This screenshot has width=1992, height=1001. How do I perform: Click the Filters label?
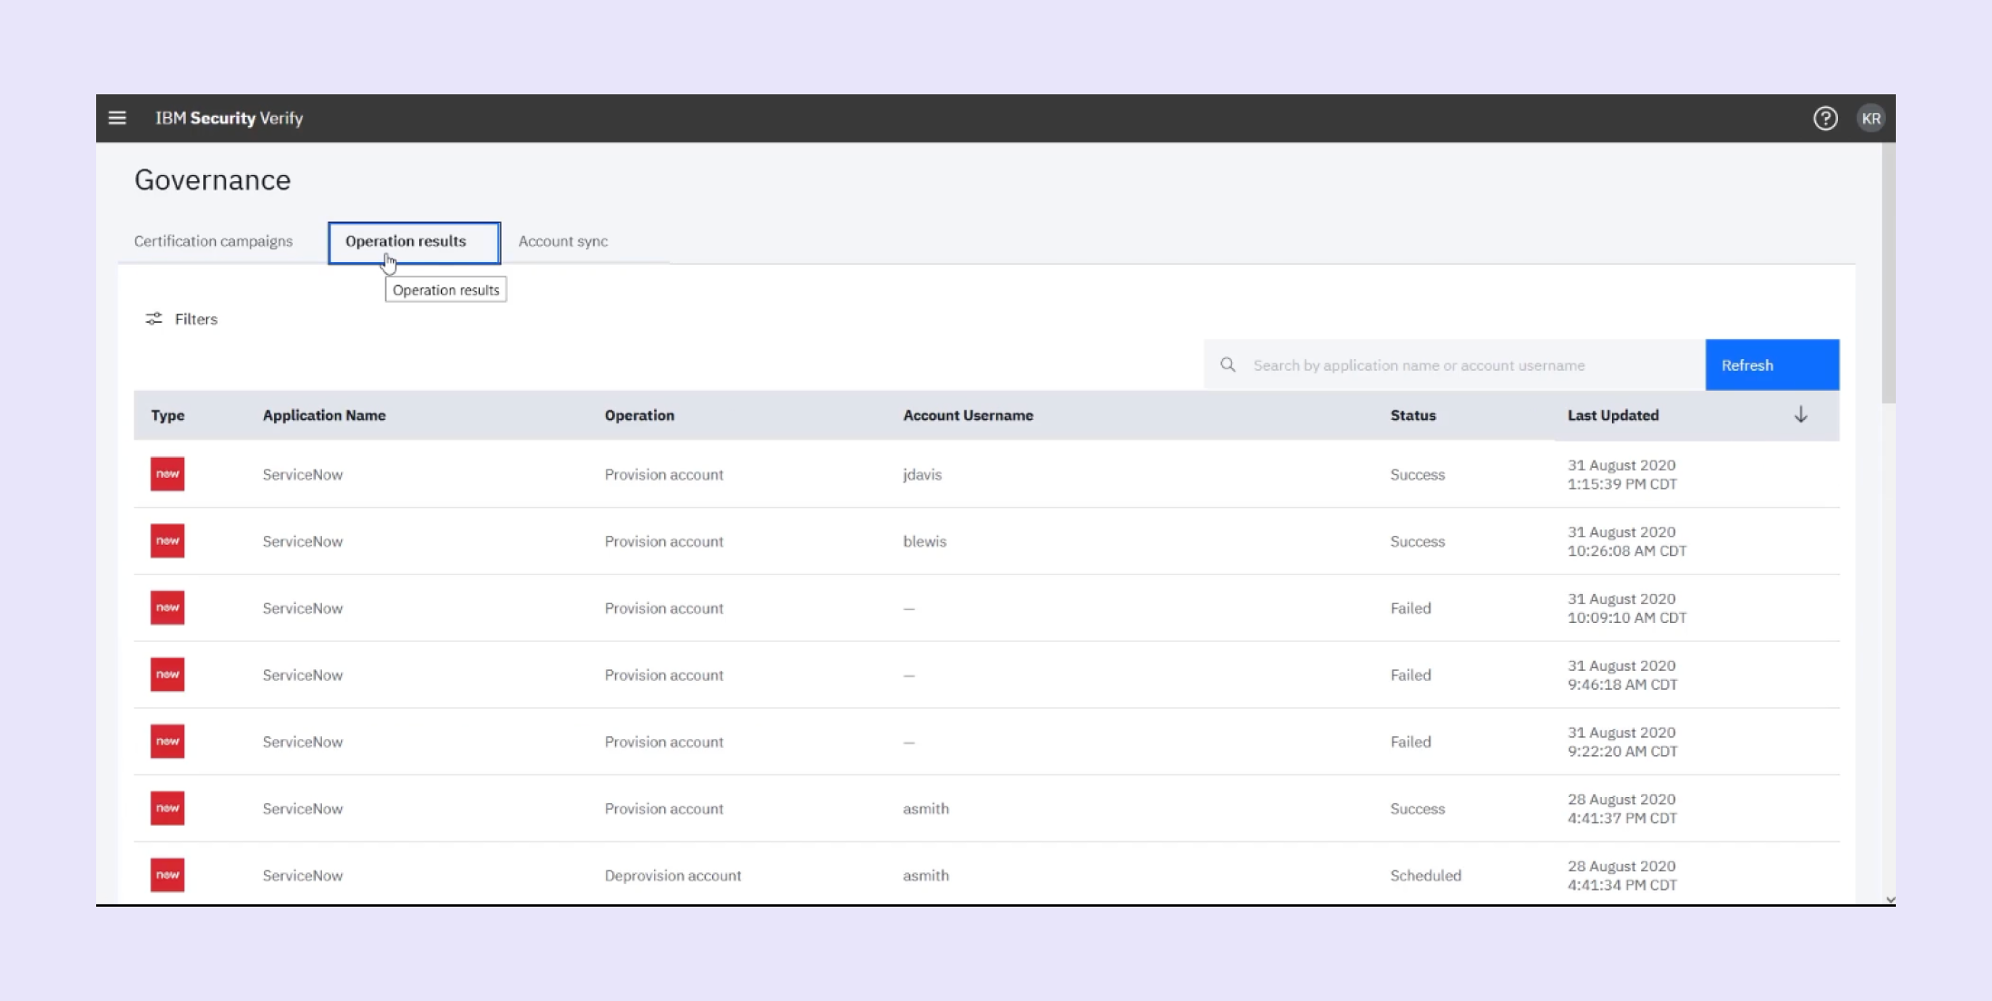click(x=196, y=319)
